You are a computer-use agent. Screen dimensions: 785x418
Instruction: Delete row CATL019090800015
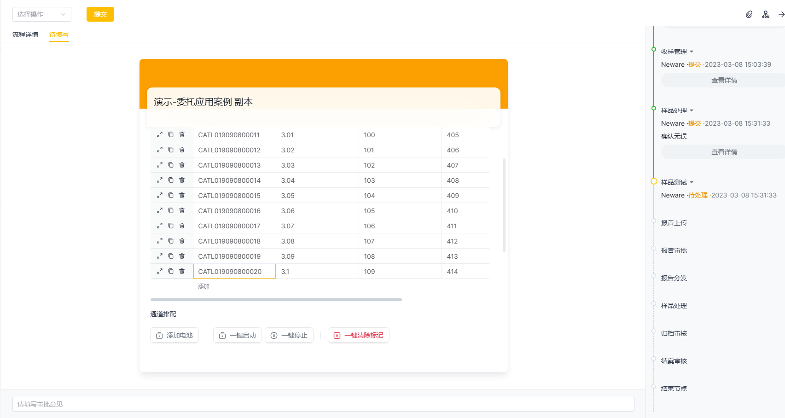182,195
